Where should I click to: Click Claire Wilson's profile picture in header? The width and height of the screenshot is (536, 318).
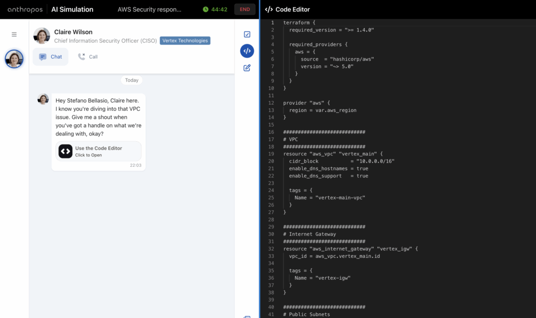click(x=42, y=36)
